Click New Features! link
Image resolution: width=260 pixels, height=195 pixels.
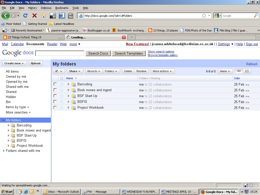coord(137,44)
